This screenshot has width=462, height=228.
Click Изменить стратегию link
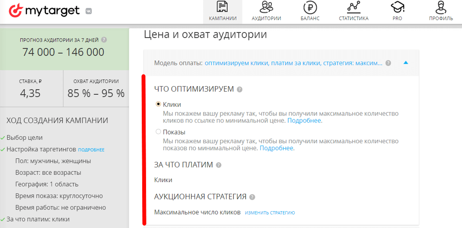pyautogui.click(x=270, y=213)
